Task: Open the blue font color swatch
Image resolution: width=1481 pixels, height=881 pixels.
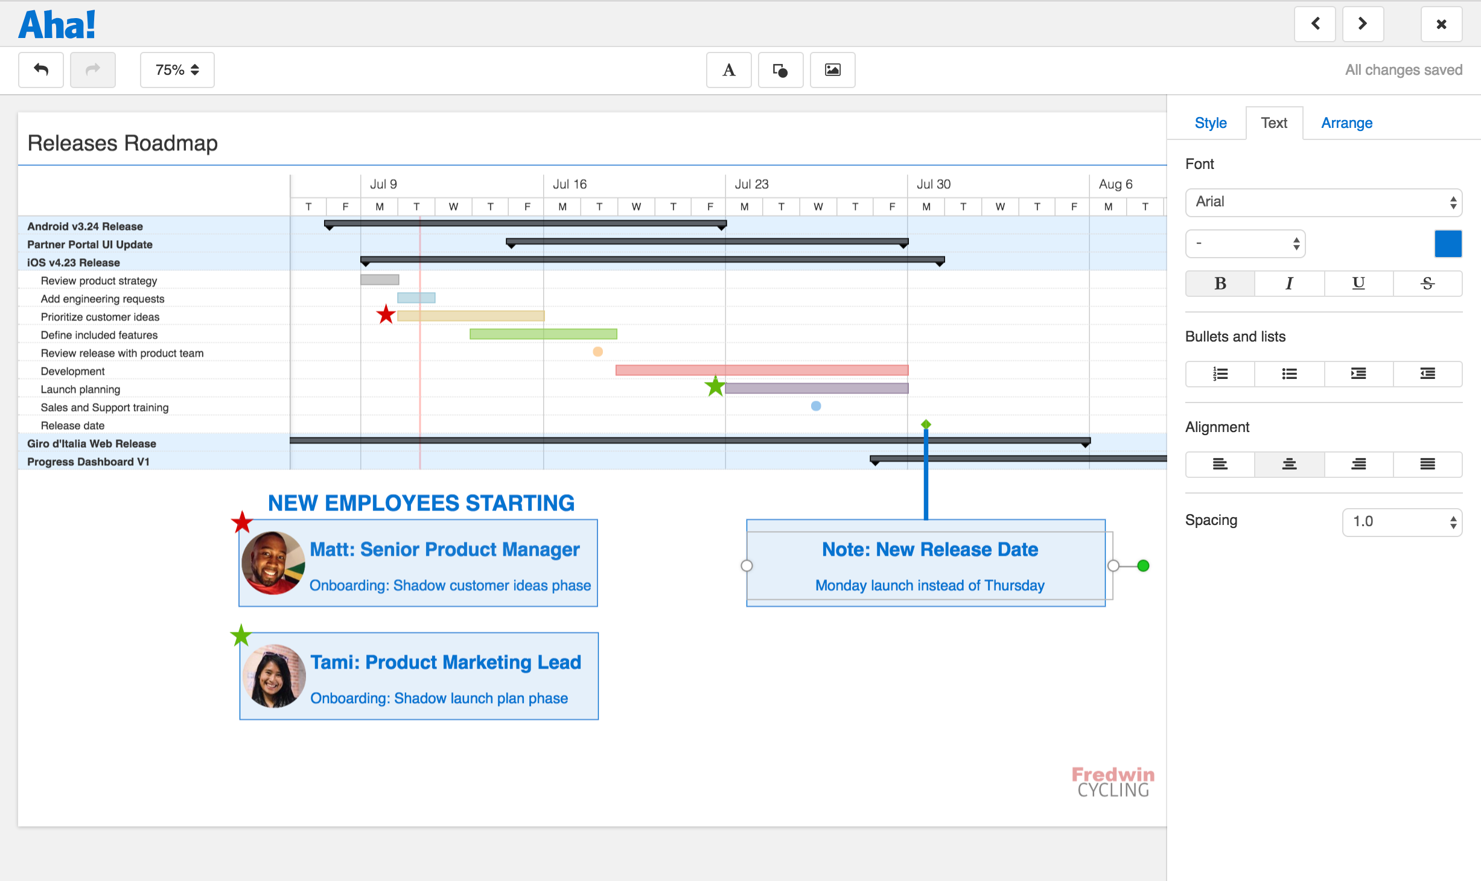Action: (1448, 244)
